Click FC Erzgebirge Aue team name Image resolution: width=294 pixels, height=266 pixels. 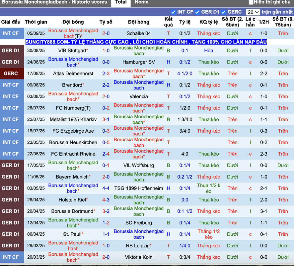73,131
